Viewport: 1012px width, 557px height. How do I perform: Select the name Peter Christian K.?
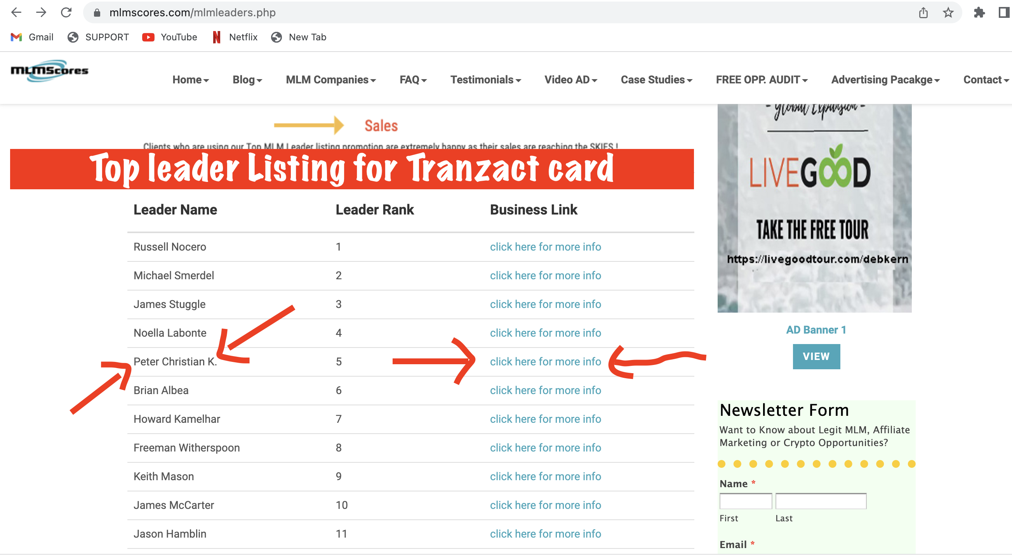175,362
